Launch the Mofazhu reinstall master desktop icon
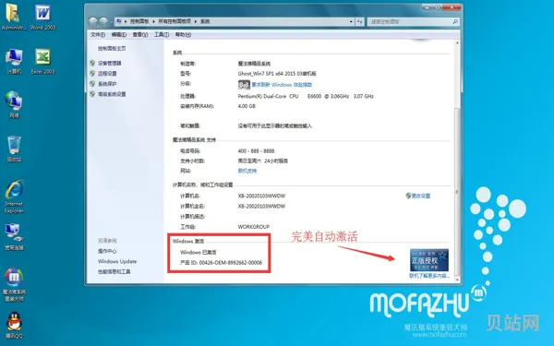The height and width of the screenshot is (346, 554). click(x=14, y=284)
